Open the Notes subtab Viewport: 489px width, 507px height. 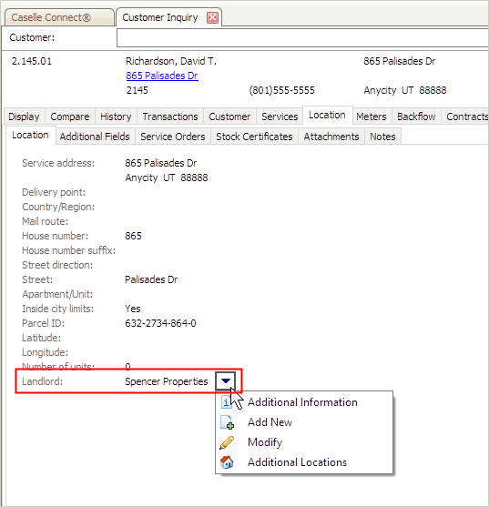click(382, 137)
